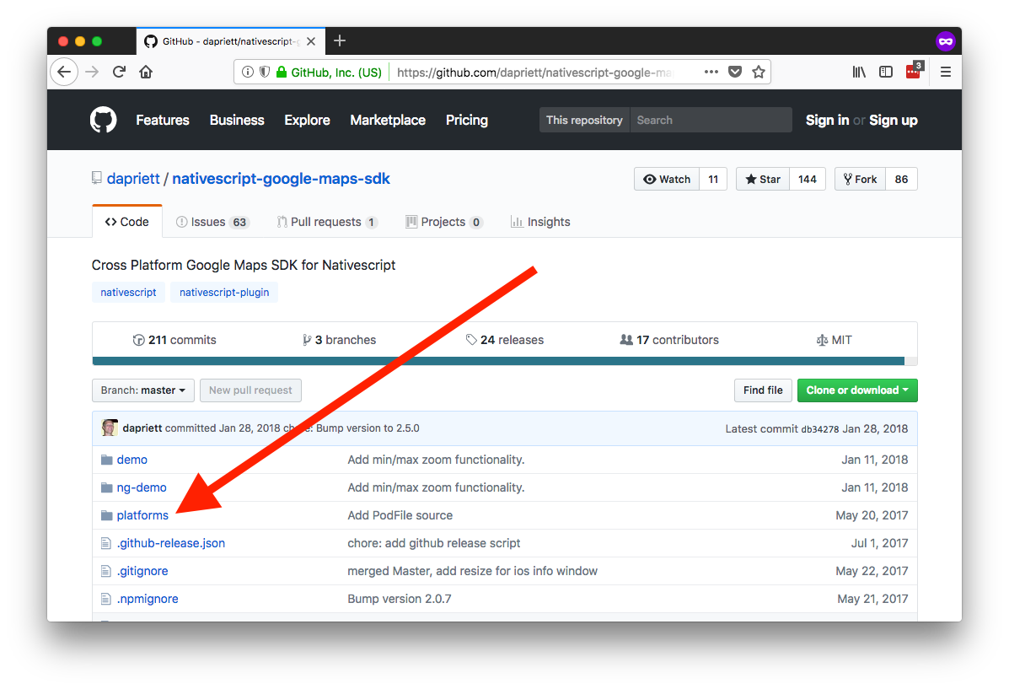
Task: Open the Firefox hamburger menu
Action: pos(945,73)
